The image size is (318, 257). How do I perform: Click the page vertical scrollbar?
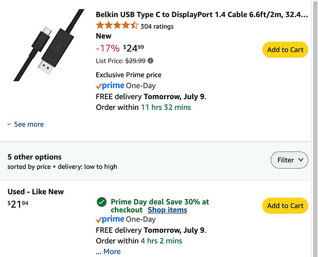click(315, 128)
